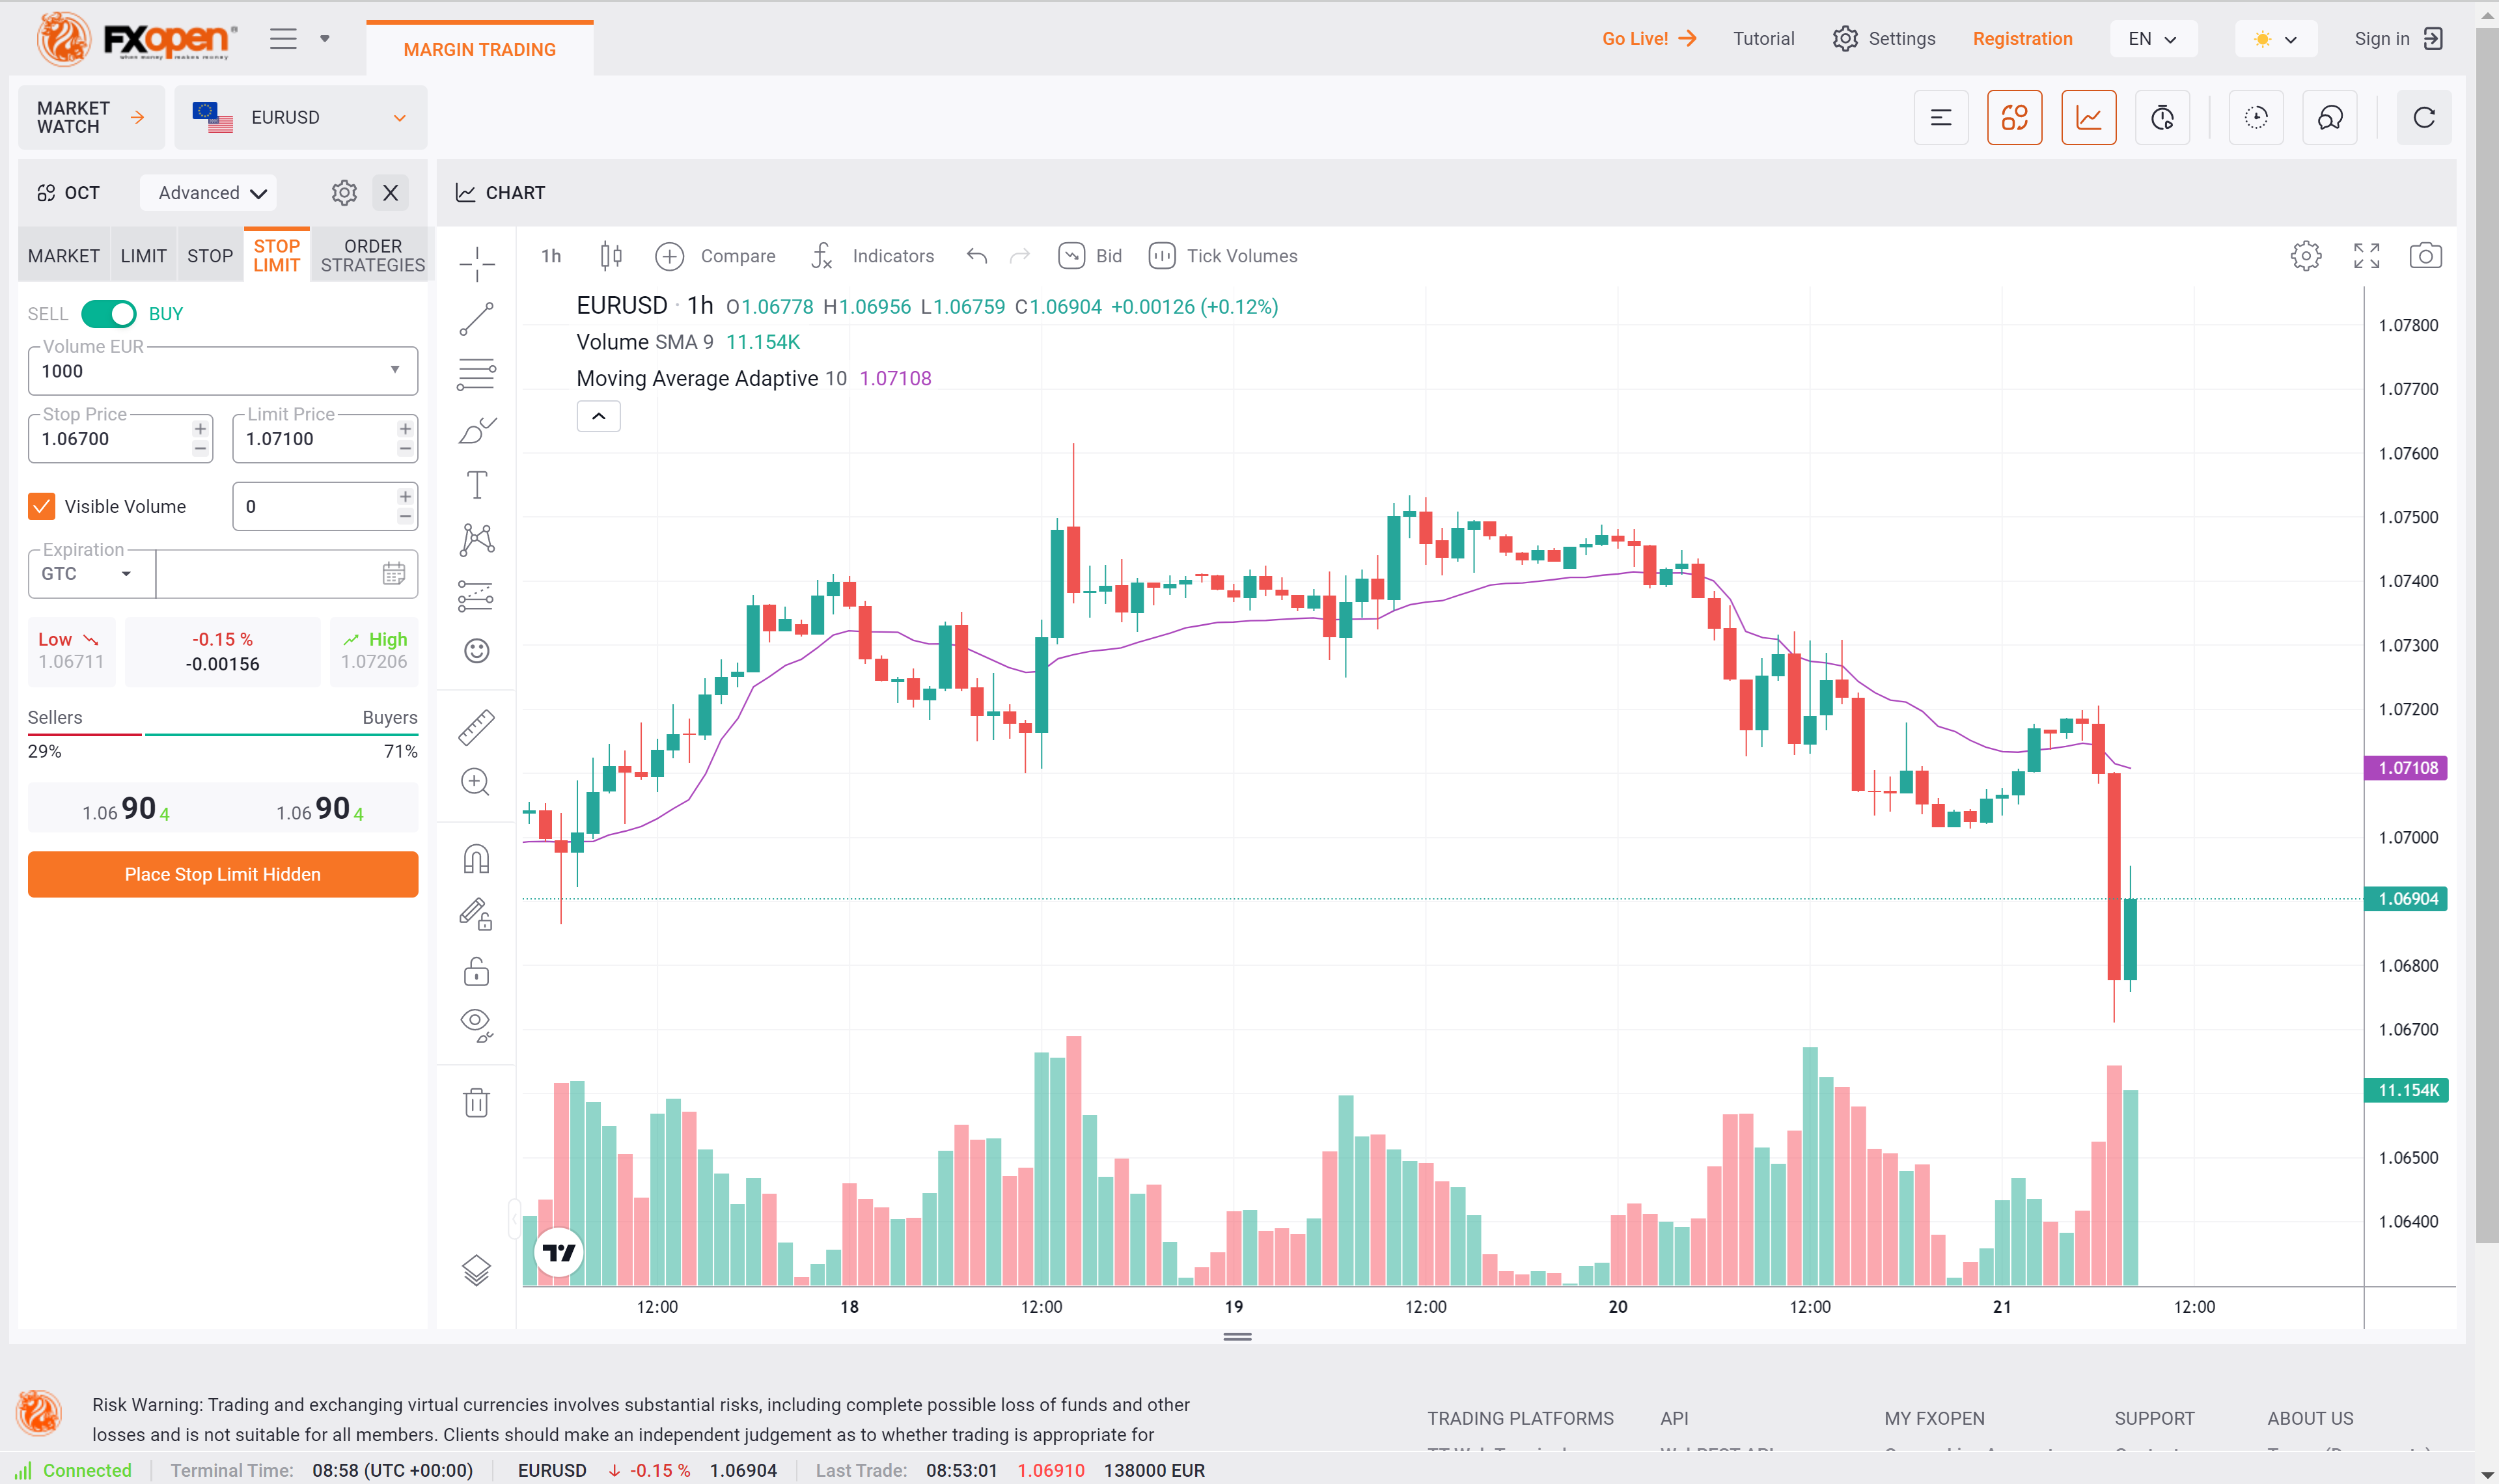Viewport: 2499px width, 1484px height.
Task: Click the Go Live! link
Action: point(1649,39)
